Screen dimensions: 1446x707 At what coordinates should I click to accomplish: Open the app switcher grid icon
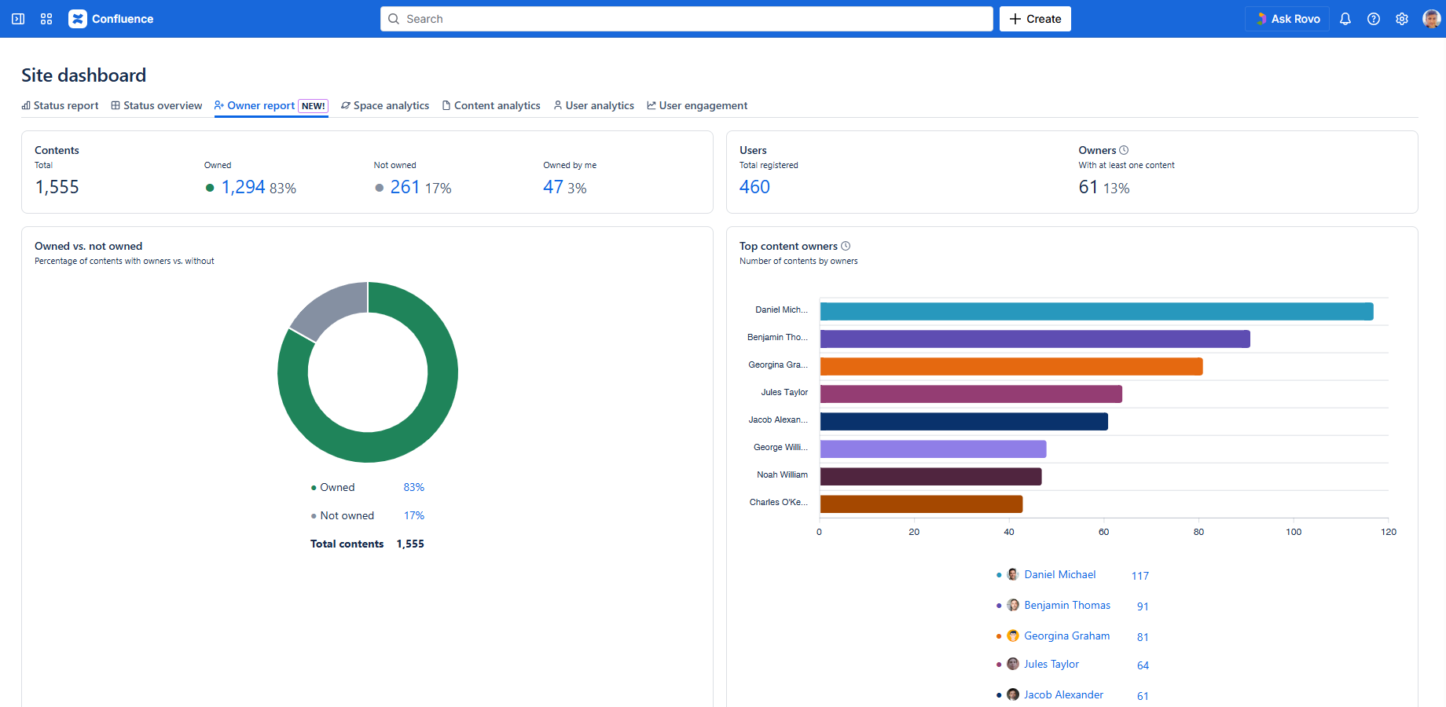point(46,19)
